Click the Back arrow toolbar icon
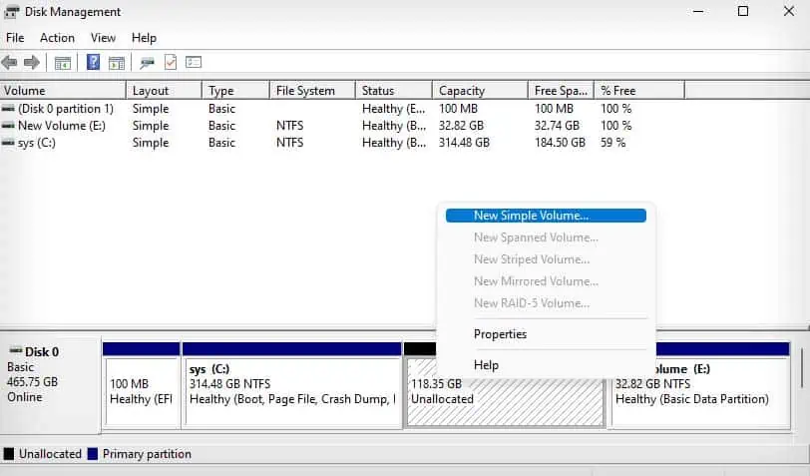Viewport: 810px width, 476px height. coord(9,63)
